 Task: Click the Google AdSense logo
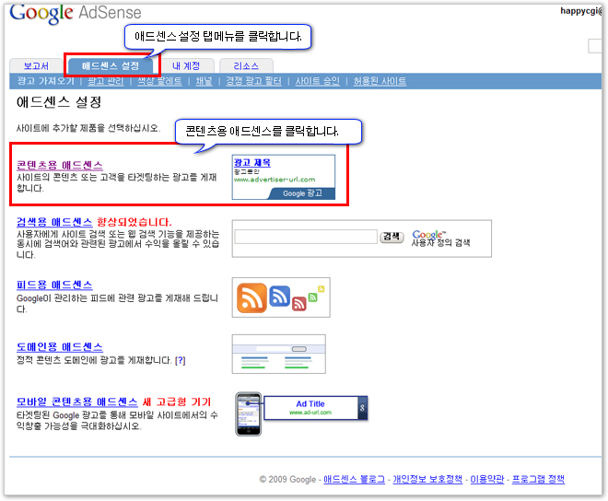(76, 13)
